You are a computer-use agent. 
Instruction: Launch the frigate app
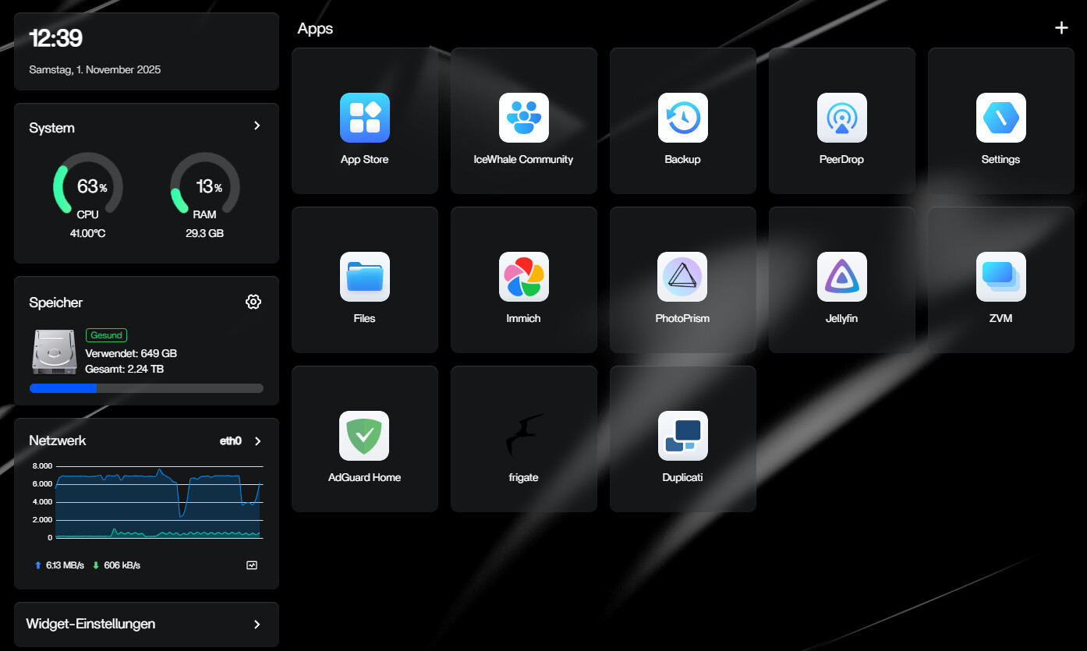pyautogui.click(x=523, y=437)
